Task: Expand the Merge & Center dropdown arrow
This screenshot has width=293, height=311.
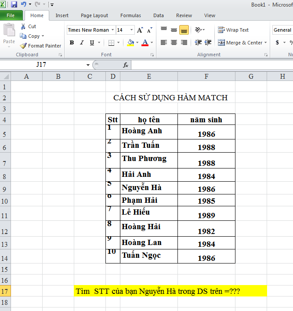Action: (266, 43)
